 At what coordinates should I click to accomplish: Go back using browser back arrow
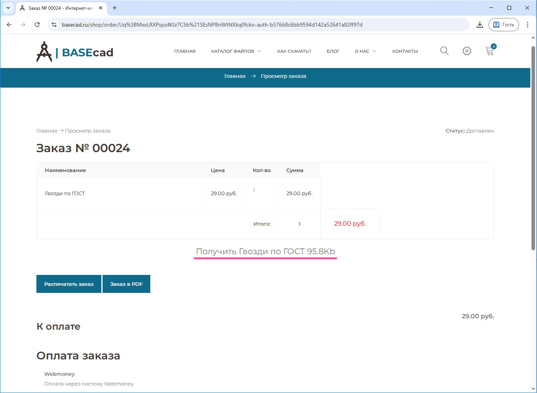[9, 25]
